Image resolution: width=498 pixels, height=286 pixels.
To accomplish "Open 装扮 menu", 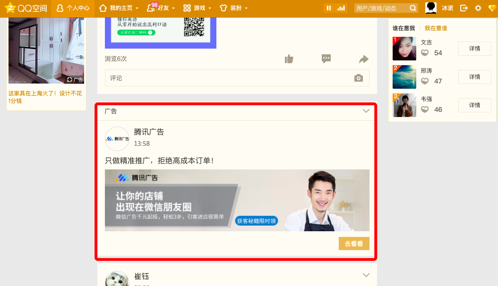I will click(233, 8).
